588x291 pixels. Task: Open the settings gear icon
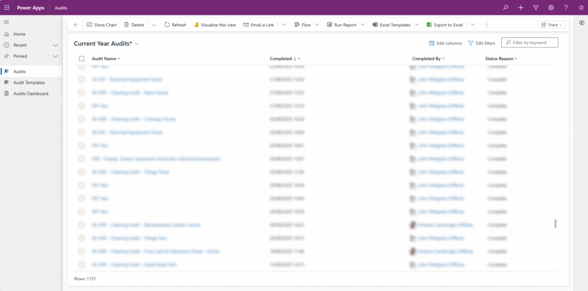[551, 7]
